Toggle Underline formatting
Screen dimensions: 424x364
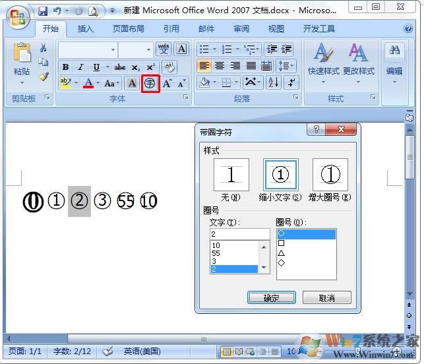[x=96, y=67]
